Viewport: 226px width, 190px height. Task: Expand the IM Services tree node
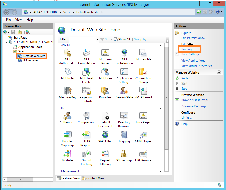15,60
